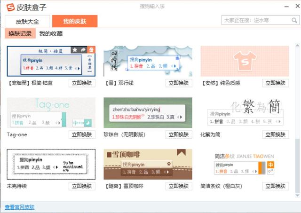Open the 换肤记录 sub-tab
Image resolution: width=301 pixels, height=213 pixels.
[x=20, y=33]
